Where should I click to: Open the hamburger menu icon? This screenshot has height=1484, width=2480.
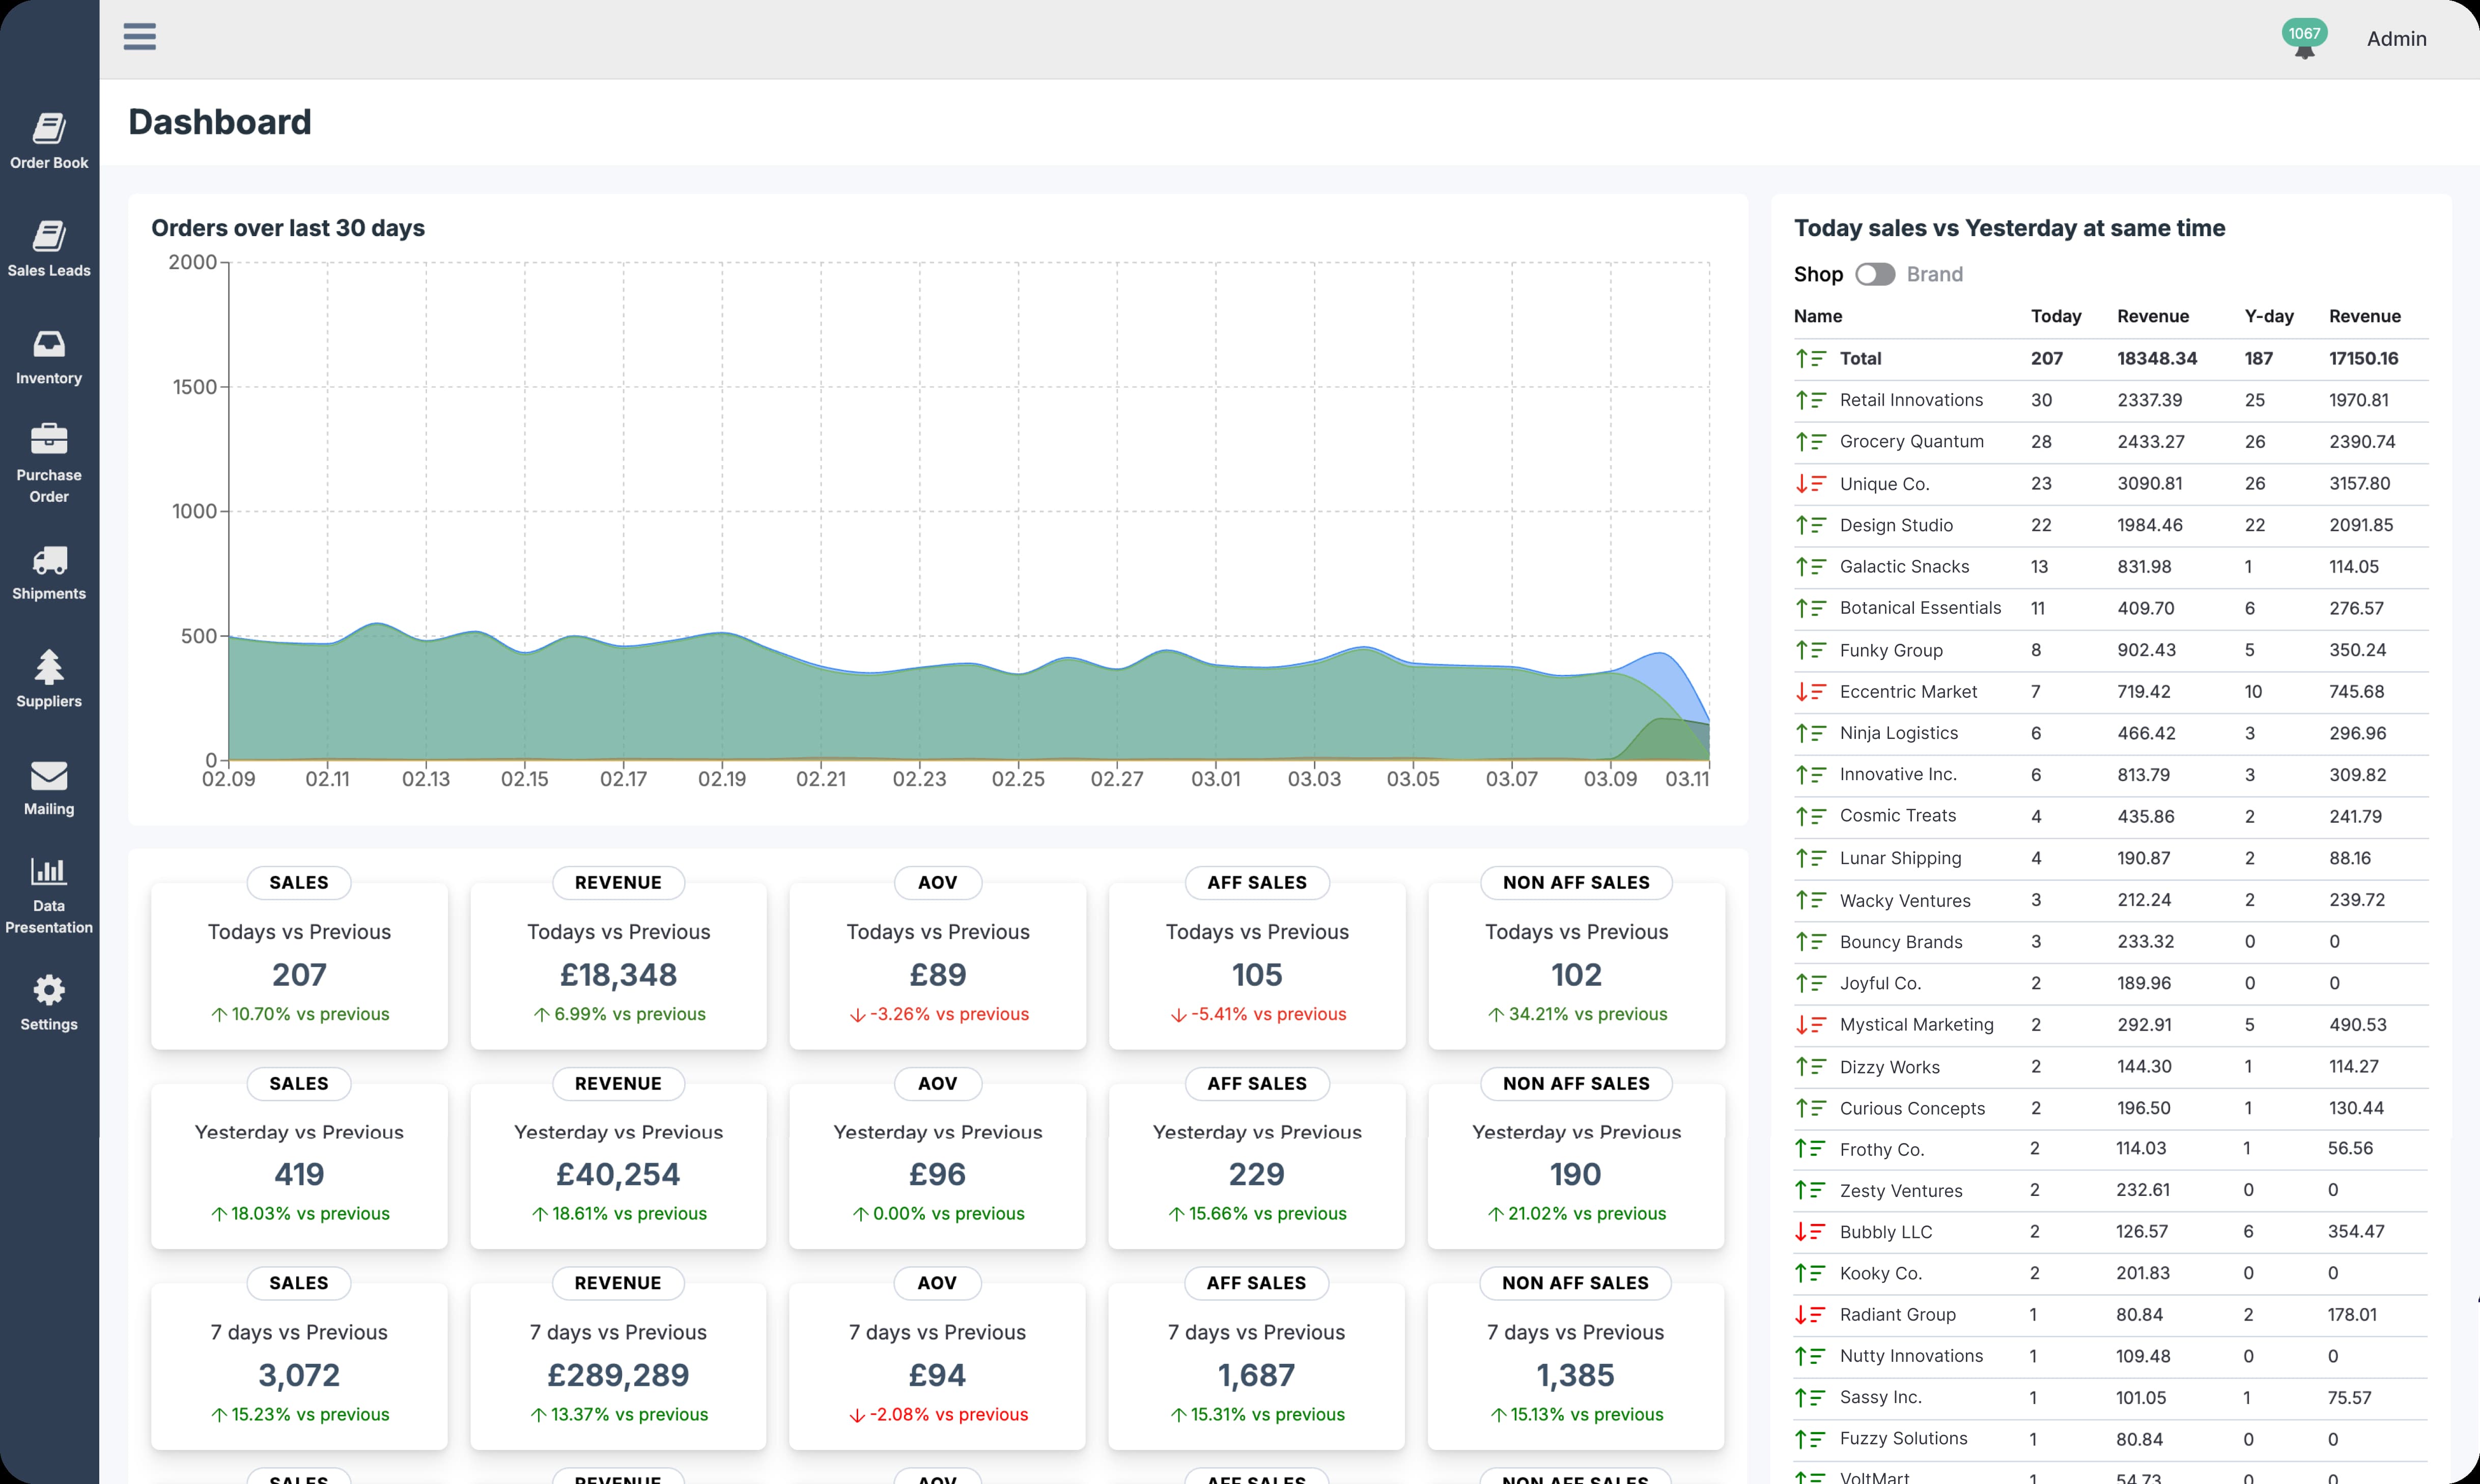(x=139, y=37)
